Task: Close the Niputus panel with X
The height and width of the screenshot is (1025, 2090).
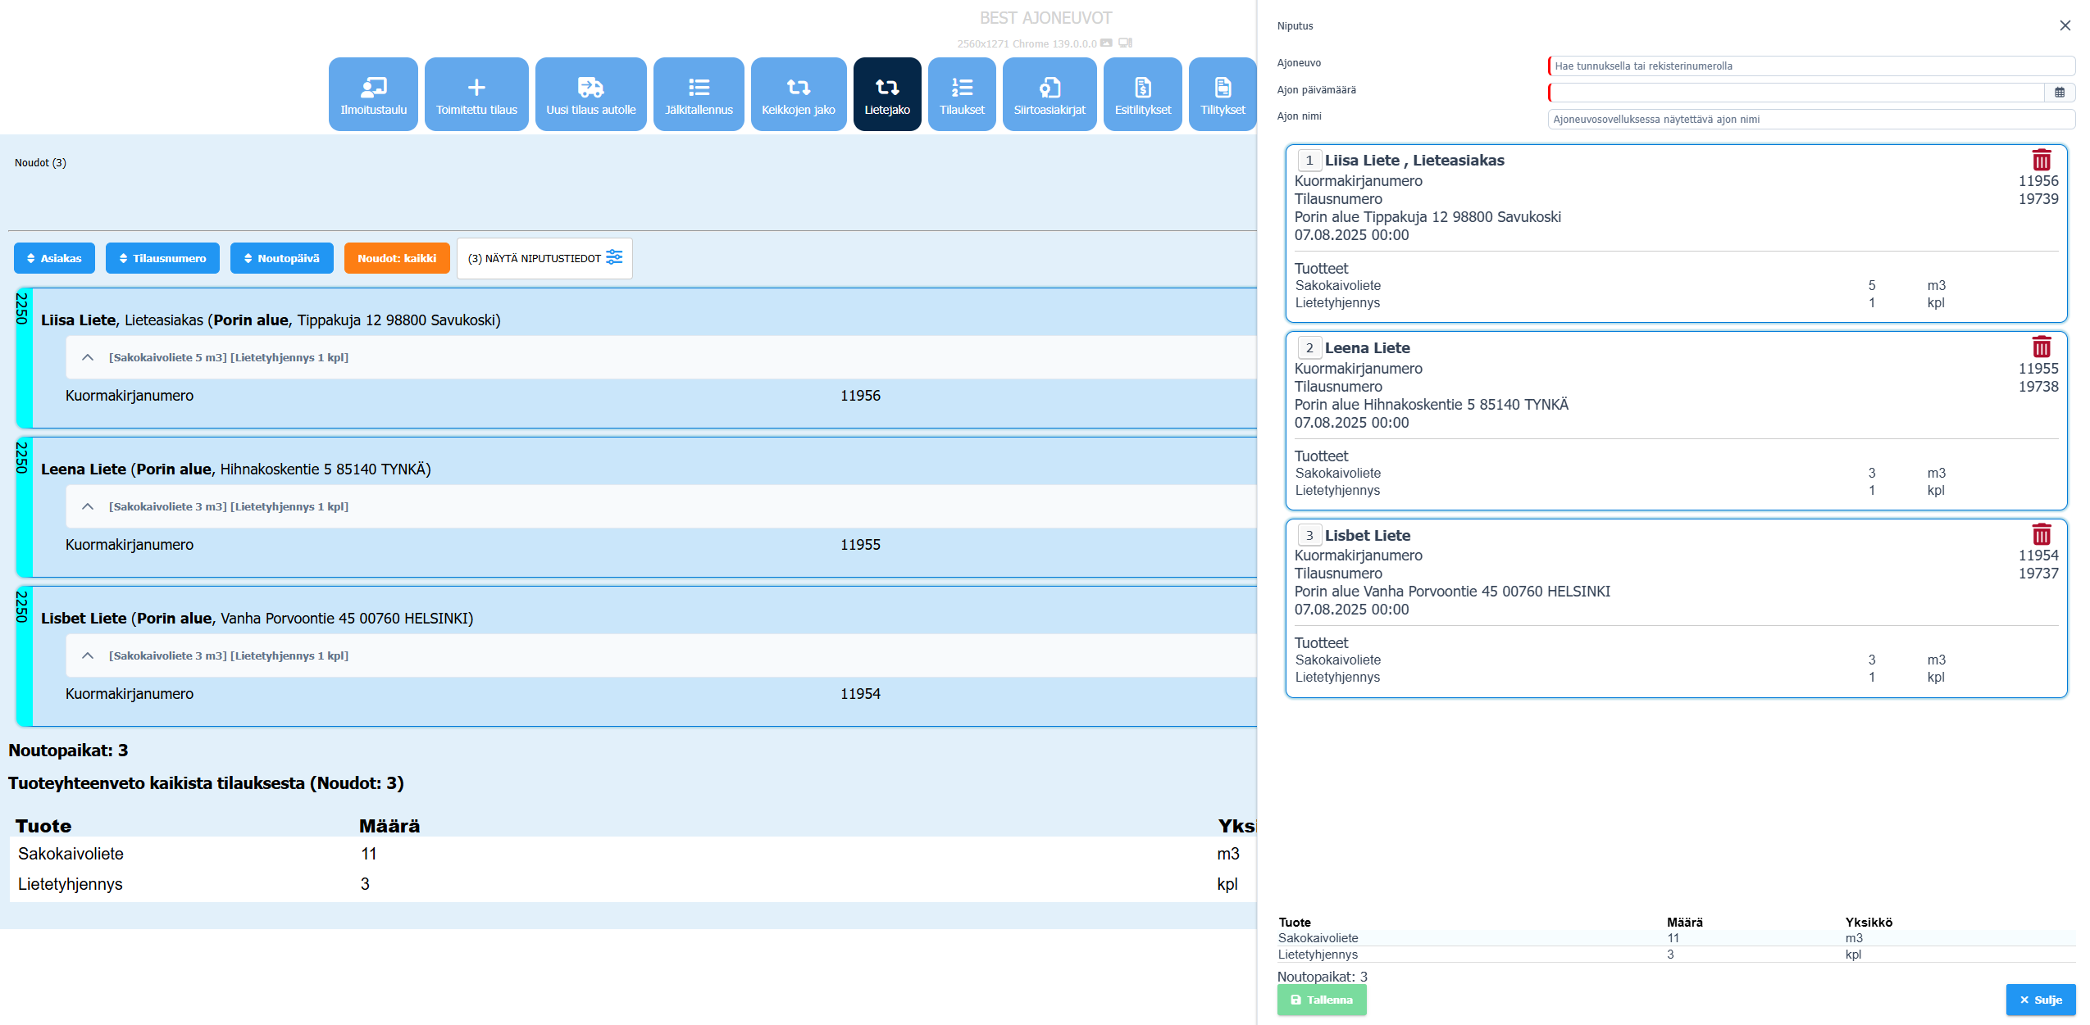Action: (2065, 25)
